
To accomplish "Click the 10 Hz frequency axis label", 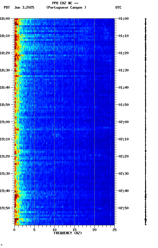I will click(54, 230).
